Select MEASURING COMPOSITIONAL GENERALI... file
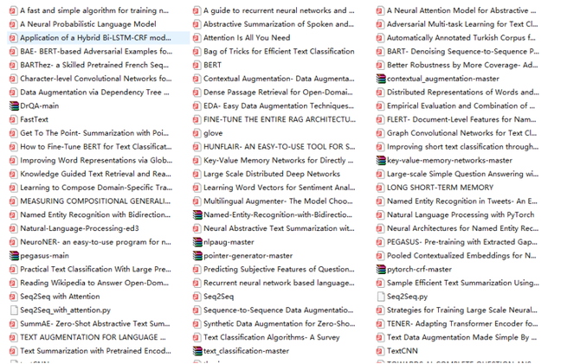The image size is (580, 364). click(x=95, y=201)
